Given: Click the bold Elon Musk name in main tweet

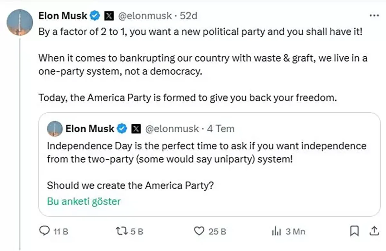Looking at the screenshot, I should click(63, 15).
